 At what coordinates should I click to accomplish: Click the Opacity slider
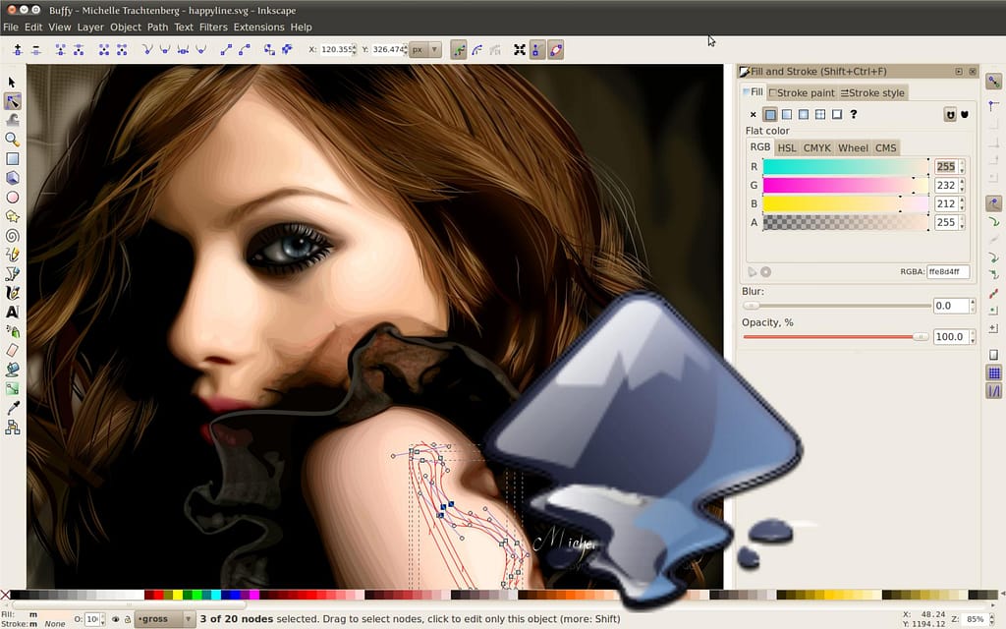point(835,336)
